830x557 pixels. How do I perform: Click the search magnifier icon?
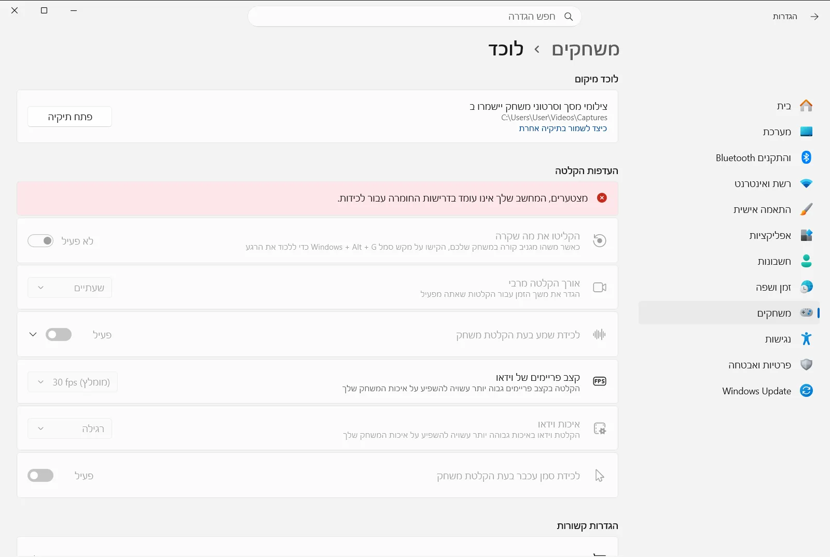coord(569,17)
